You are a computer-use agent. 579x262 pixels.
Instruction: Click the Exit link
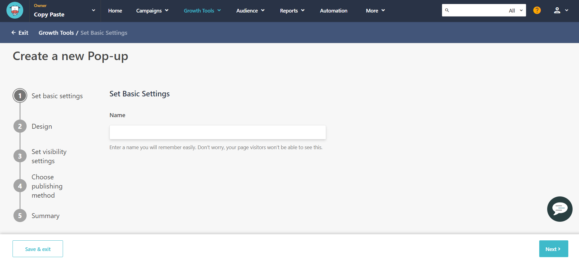coord(23,33)
